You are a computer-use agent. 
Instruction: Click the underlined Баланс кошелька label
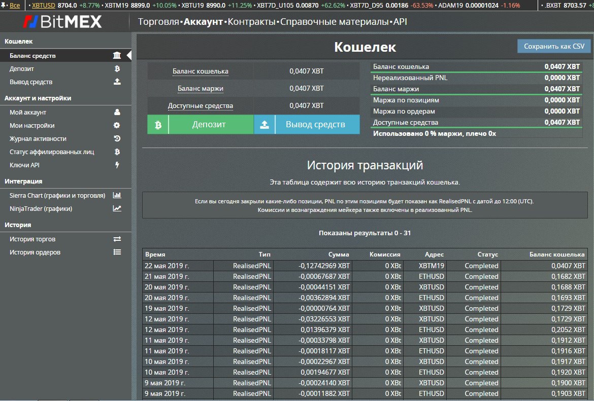201,71
